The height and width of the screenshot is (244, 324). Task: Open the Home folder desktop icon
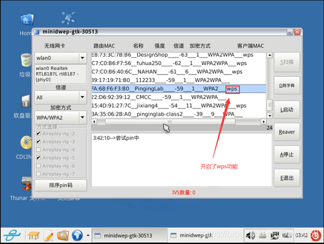click(x=27, y=19)
